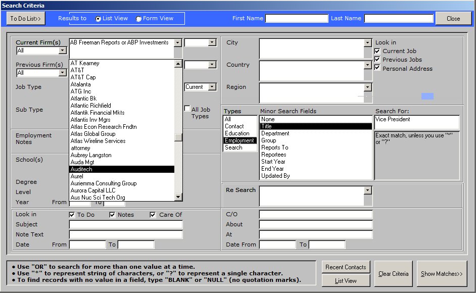Click the Search For box containing Vice President
476x293 pixels.
417,122
